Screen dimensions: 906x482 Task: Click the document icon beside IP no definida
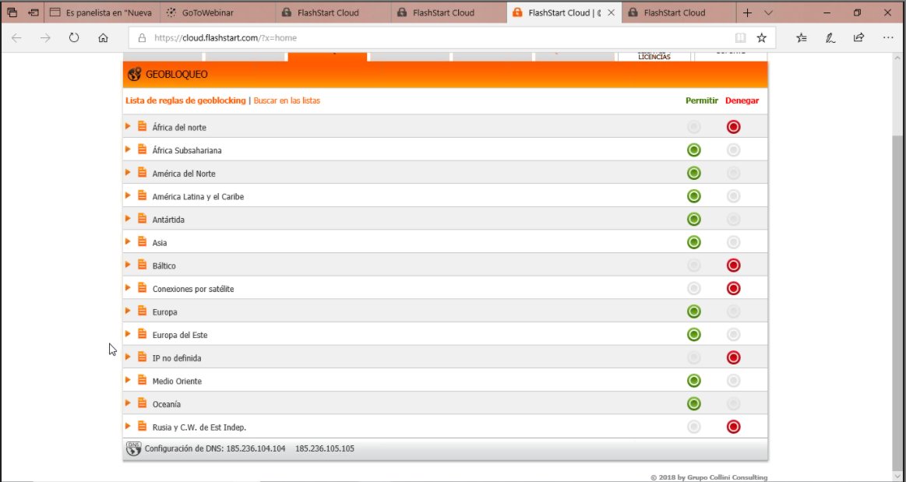[142, 357]
